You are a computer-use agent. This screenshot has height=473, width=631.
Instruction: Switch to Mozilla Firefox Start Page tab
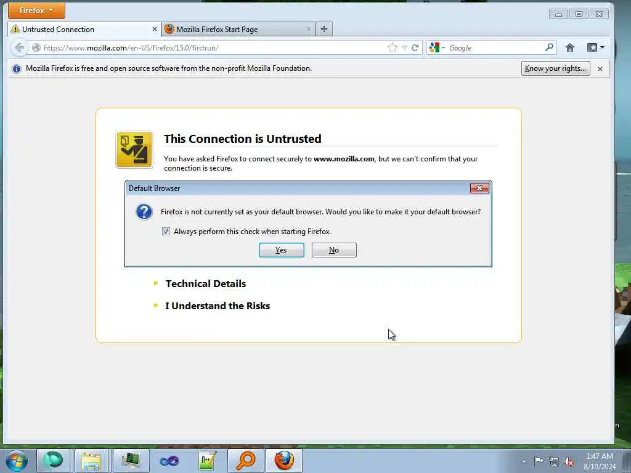coord(238,30)
